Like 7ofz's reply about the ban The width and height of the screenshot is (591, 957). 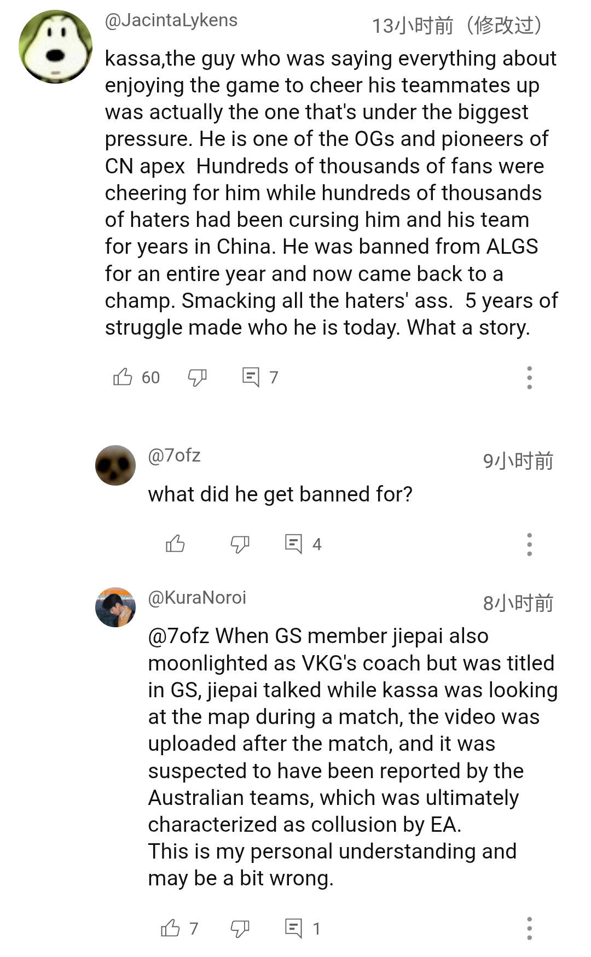(175, 544)
